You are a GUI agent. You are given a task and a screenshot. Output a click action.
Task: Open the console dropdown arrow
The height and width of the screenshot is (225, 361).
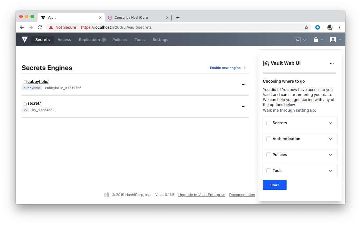(304, 40)
